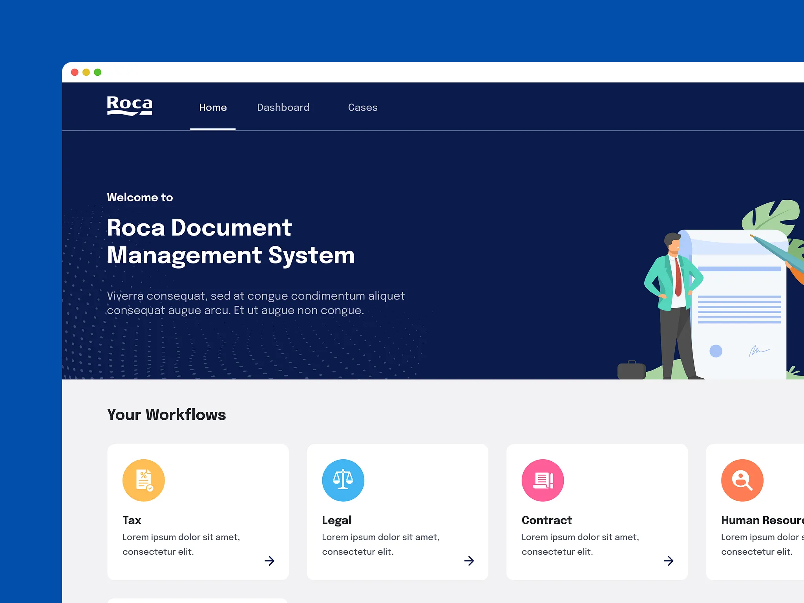Viewport: 804px width, 603px height.
Task: Switch to the Dashboard tab
Action: click(x=283, y=108)
